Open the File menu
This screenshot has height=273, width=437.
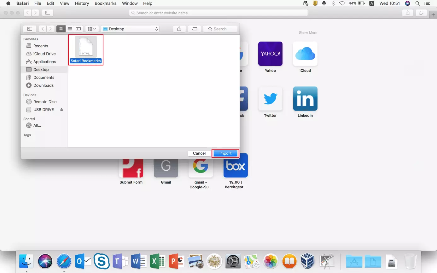click(38, 3)
